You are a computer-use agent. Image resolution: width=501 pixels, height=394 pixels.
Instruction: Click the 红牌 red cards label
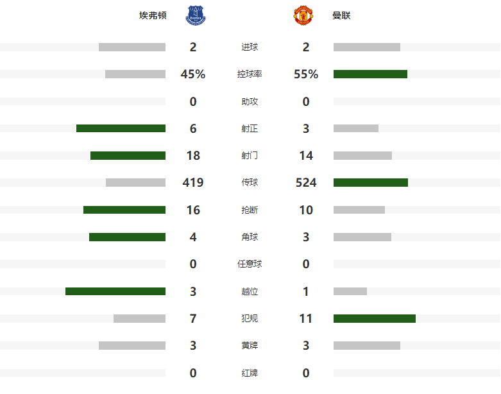250,373
